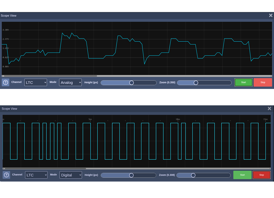Stop the digital scope capture

pos(261,175)
